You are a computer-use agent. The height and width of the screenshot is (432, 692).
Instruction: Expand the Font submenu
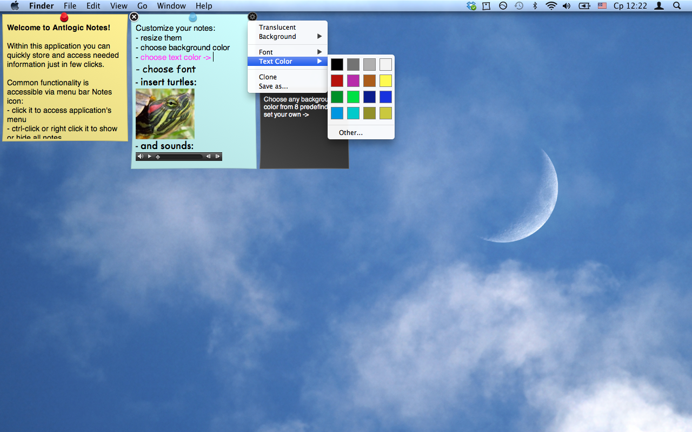pos(288,52)
